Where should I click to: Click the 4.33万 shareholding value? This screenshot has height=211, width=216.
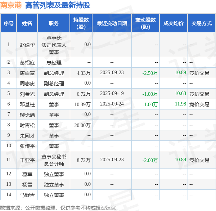point(84,73)
